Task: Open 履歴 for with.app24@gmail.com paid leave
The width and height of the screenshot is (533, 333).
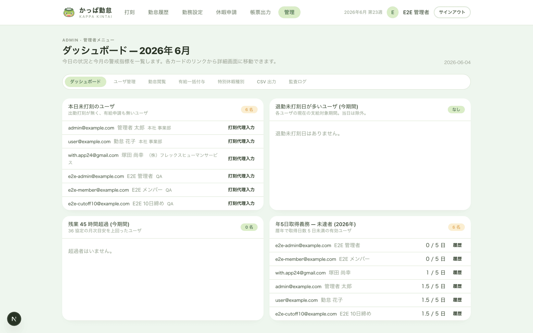Action: point(457,273)
